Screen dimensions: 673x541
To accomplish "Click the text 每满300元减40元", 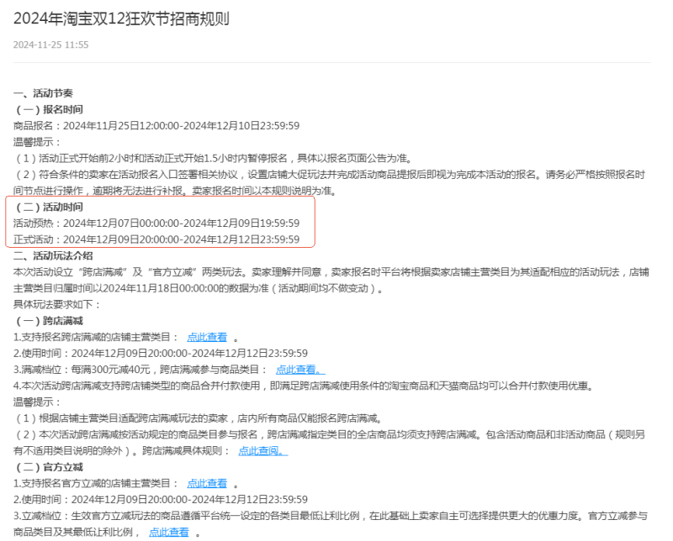I will tap(111, 370).
